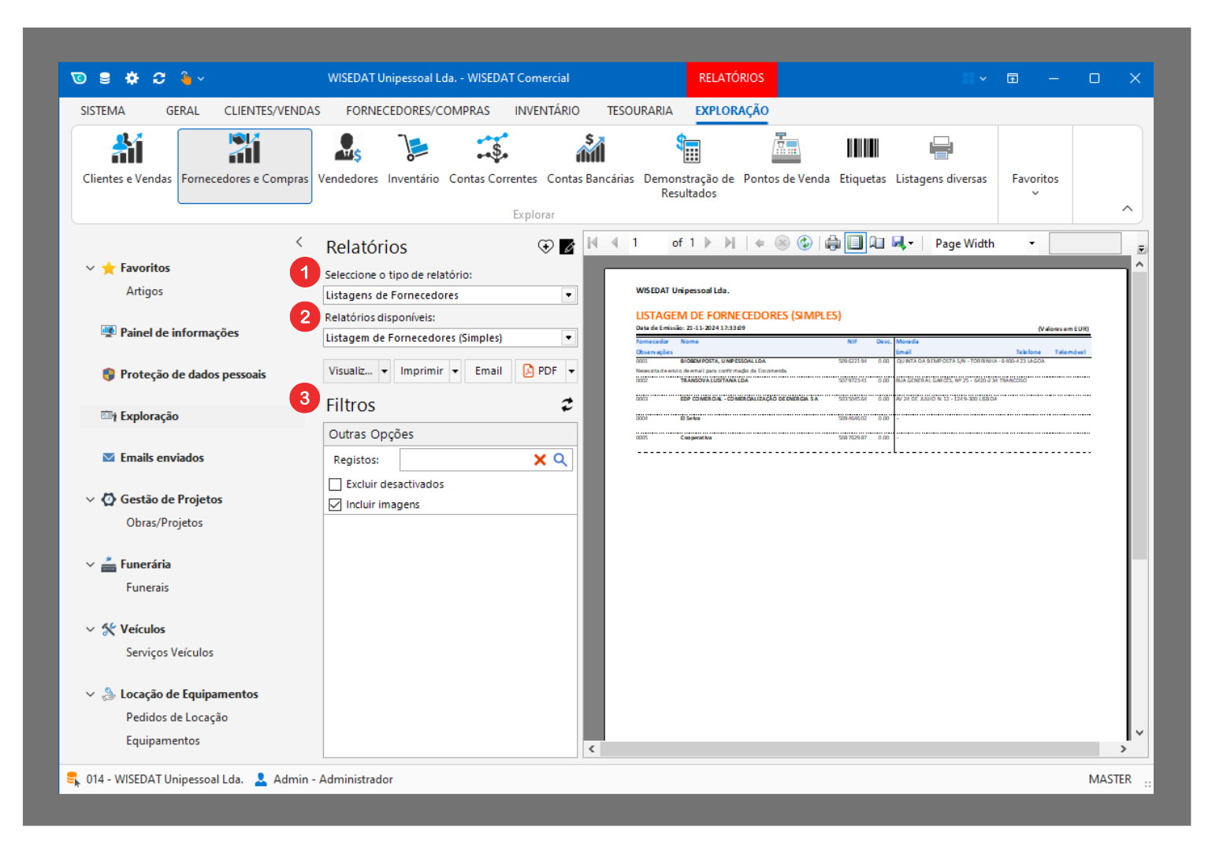The height and width of the screenshot is (849, 1208).
Task: Collapse the Gestão de Projetos tree
Action: tap(90, 499)
